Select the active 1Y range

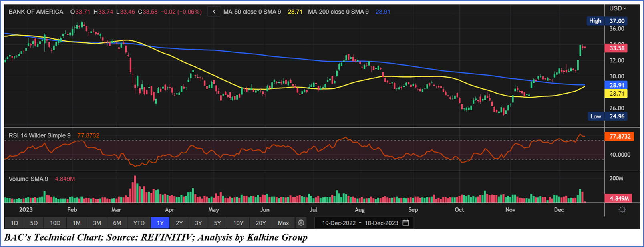coord(160,223)
